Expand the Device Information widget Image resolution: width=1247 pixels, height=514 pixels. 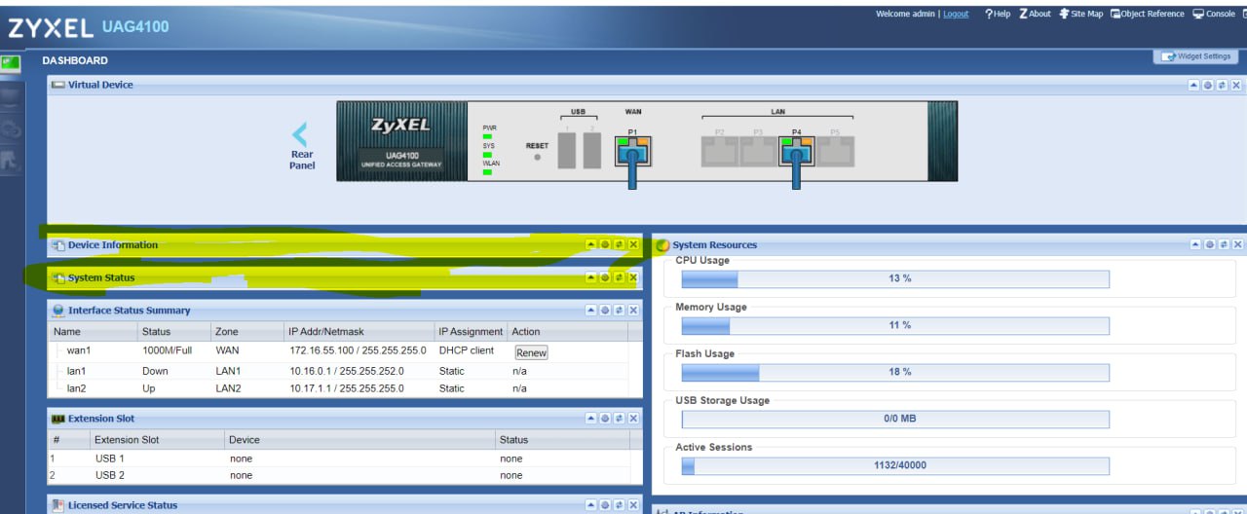[x=591, y=244]
